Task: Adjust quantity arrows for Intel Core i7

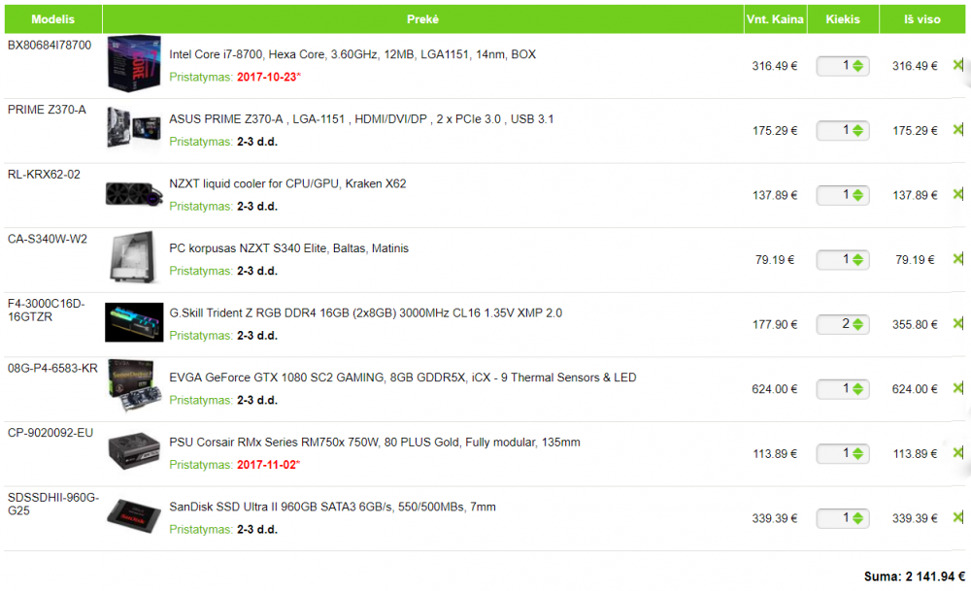Action: point(857,66)
